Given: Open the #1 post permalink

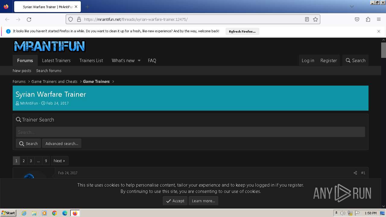Looking at the screenshot, I should 363,173.
